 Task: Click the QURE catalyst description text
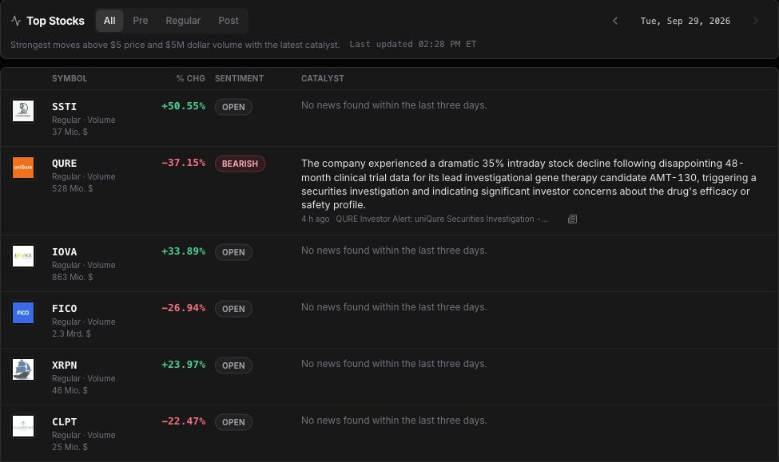(x=529, y=184)
